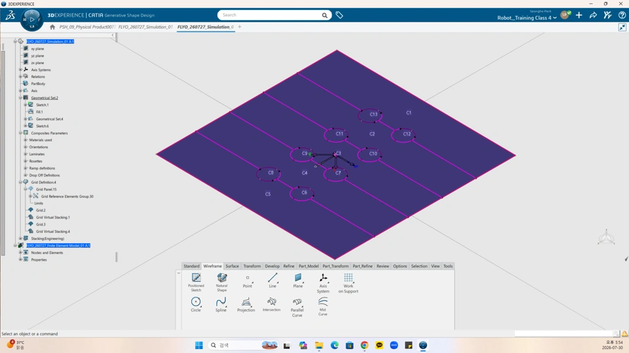
Task: Click the home icon in tab bar
Action: click(x=52, y=27)
